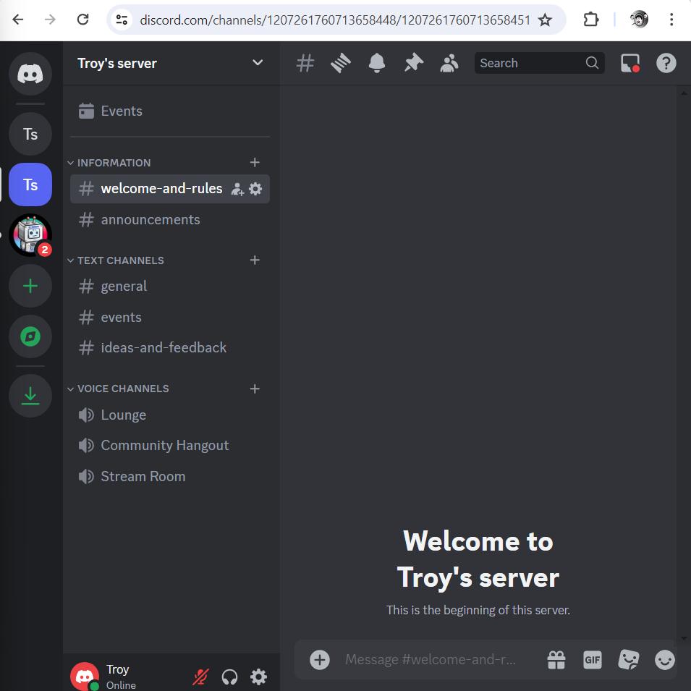Click the message input field

tap(431, 659)
